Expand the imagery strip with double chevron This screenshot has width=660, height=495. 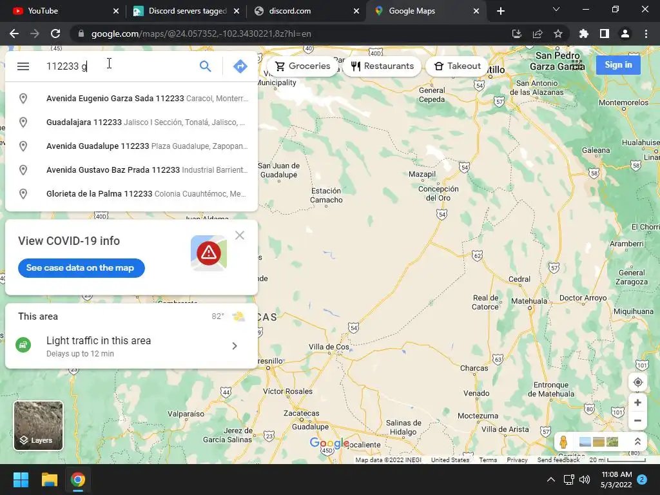coord(637,442)
